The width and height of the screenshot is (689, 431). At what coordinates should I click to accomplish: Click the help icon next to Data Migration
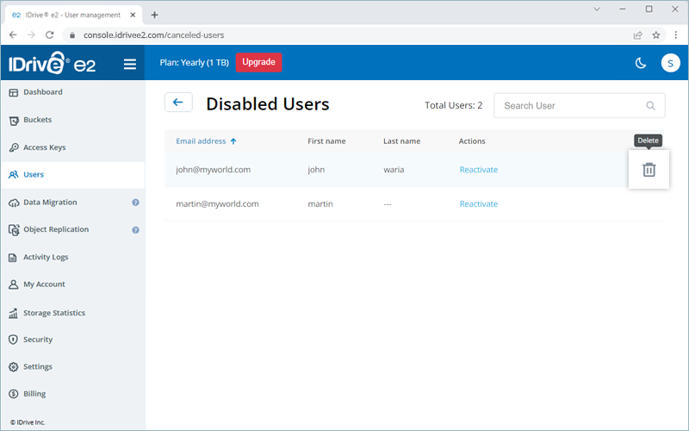pyautogui.click(x=135, y=203)
